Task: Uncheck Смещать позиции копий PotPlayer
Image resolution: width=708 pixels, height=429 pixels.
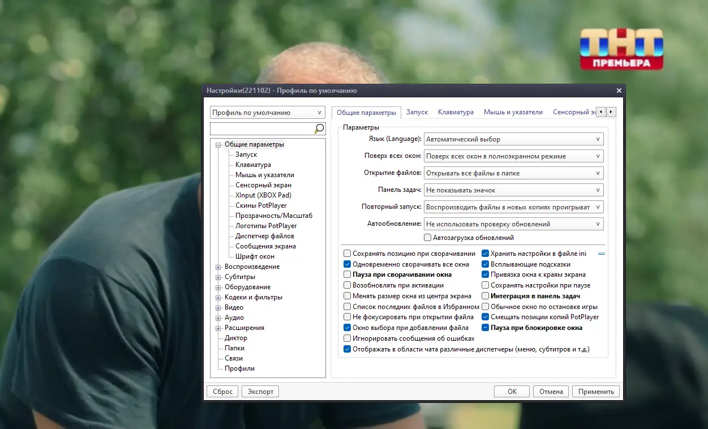Action: point(485,317)
